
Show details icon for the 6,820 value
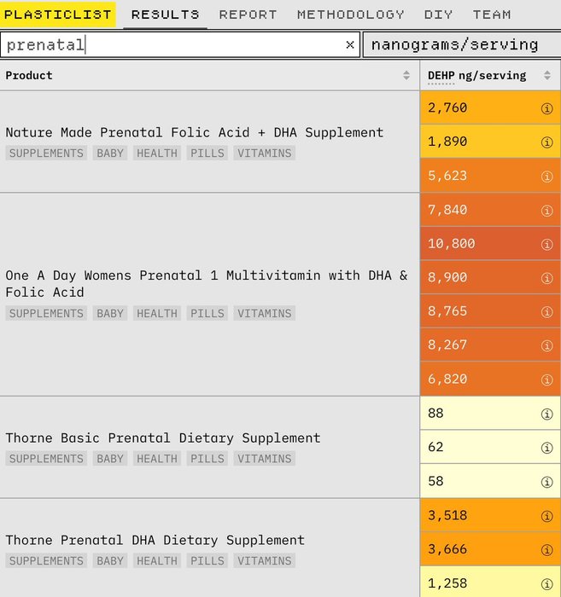[546, 380]
